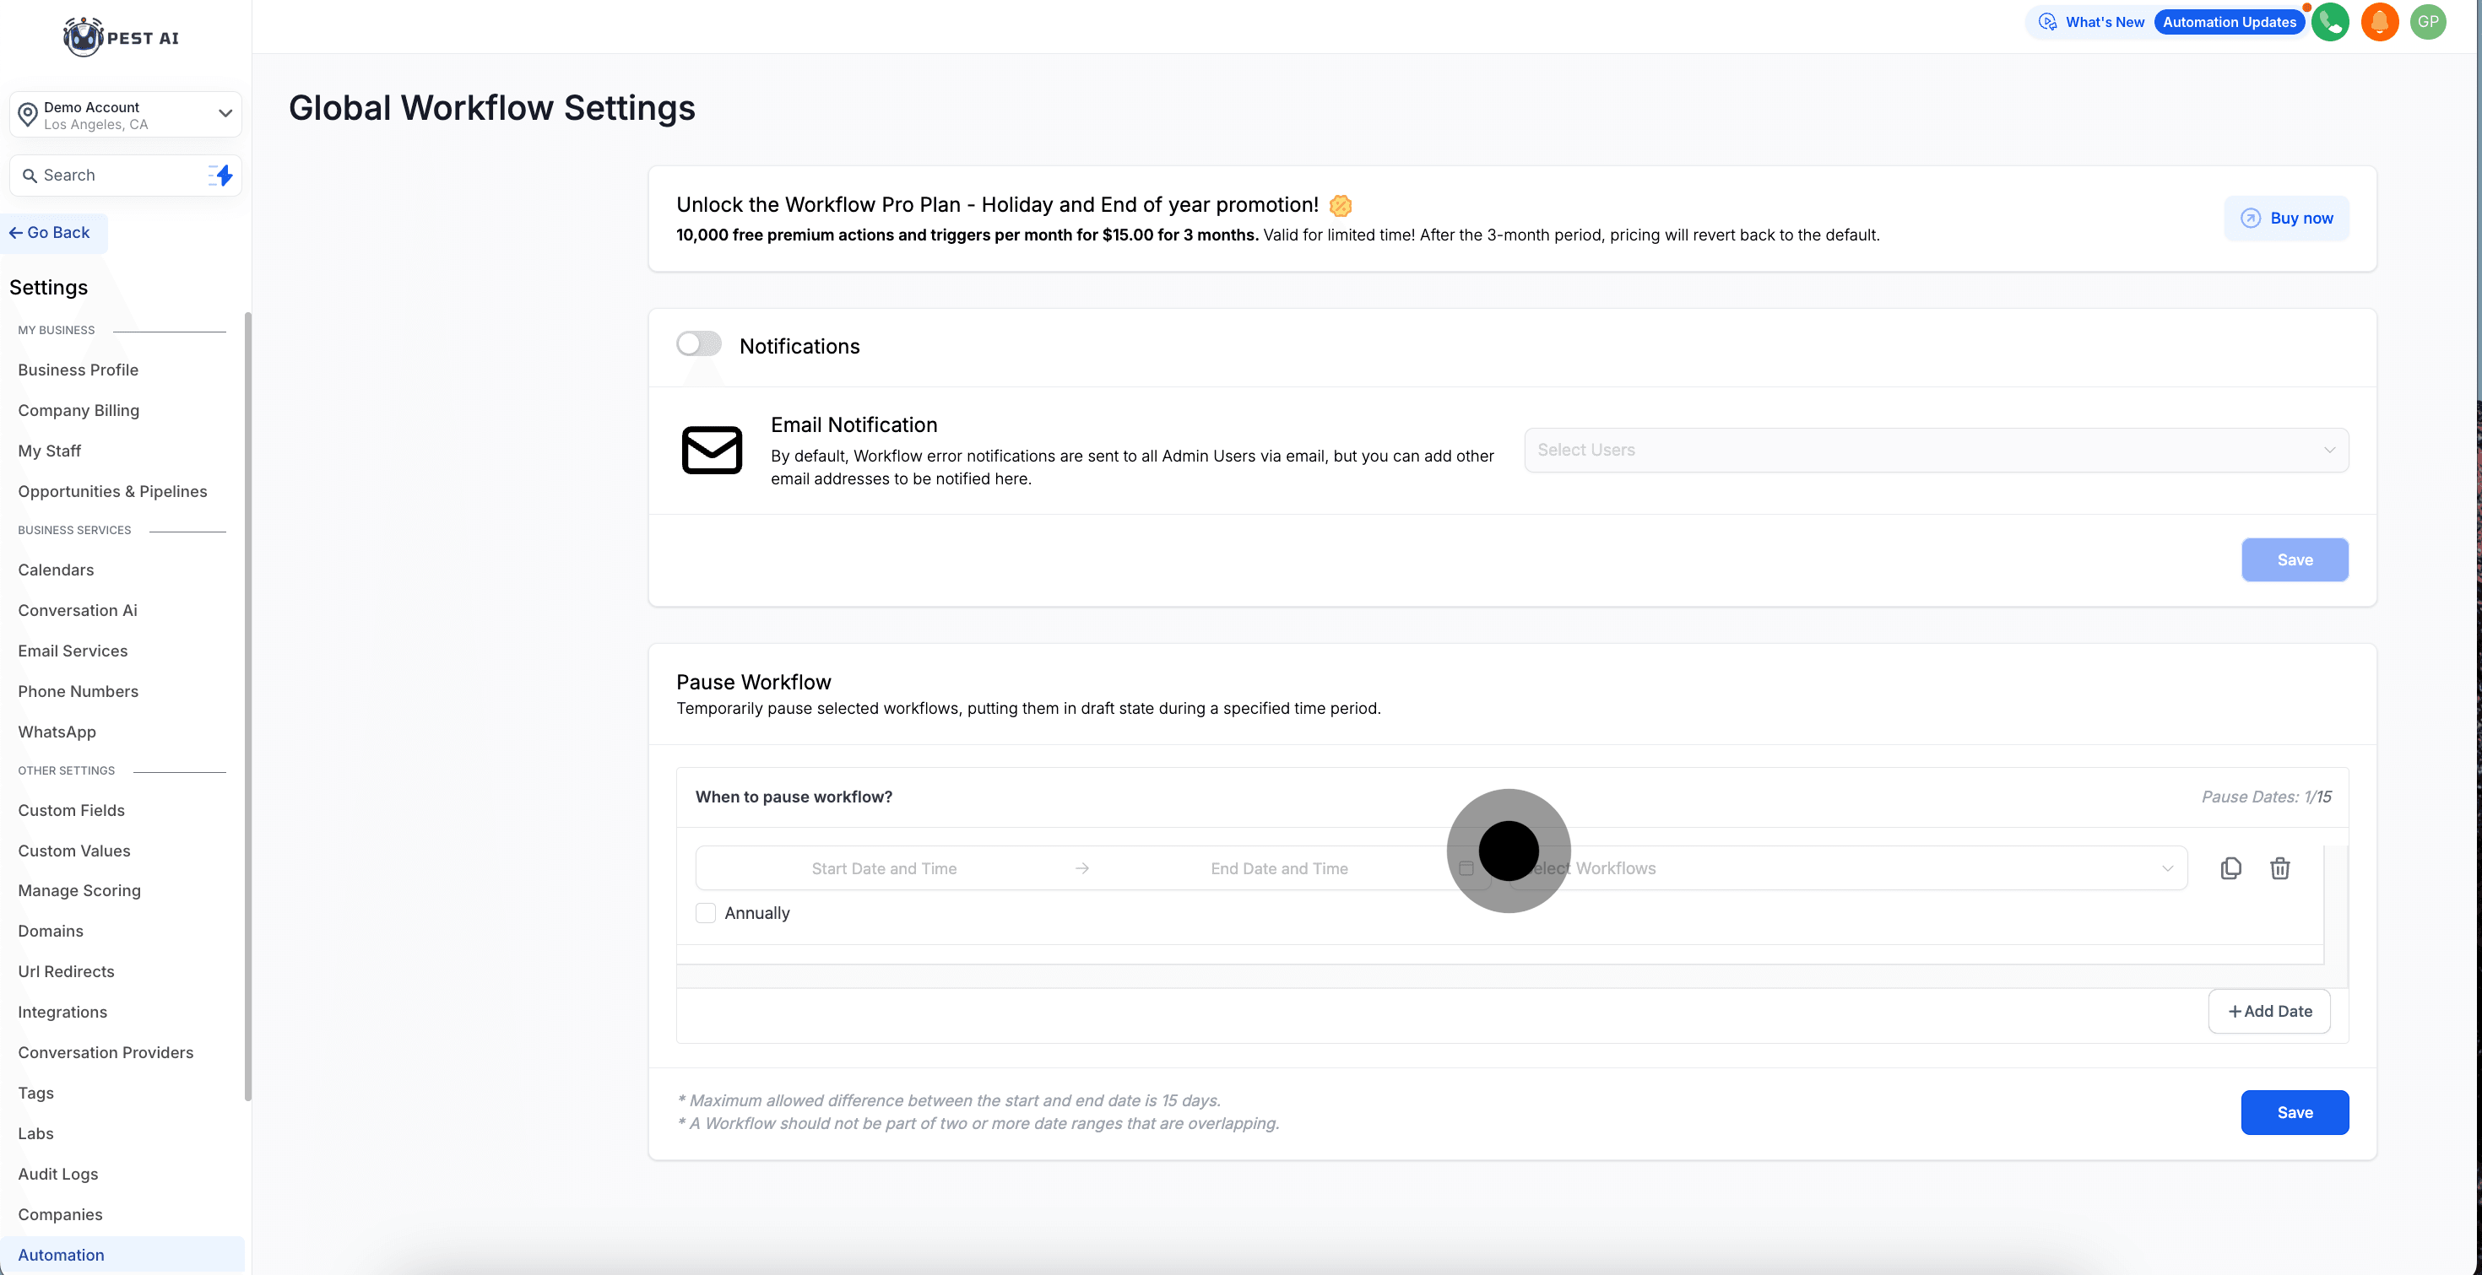Expand the Select Workflows dropdown

pyautogui.click(x=1850, y=867)
